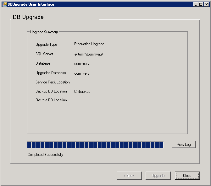
Task: Click the Upgraded Database label
Action: (51, 73)
